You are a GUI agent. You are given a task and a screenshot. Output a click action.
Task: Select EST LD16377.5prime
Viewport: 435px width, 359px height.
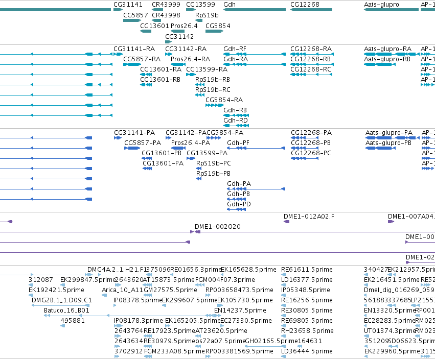click(283, 285)
